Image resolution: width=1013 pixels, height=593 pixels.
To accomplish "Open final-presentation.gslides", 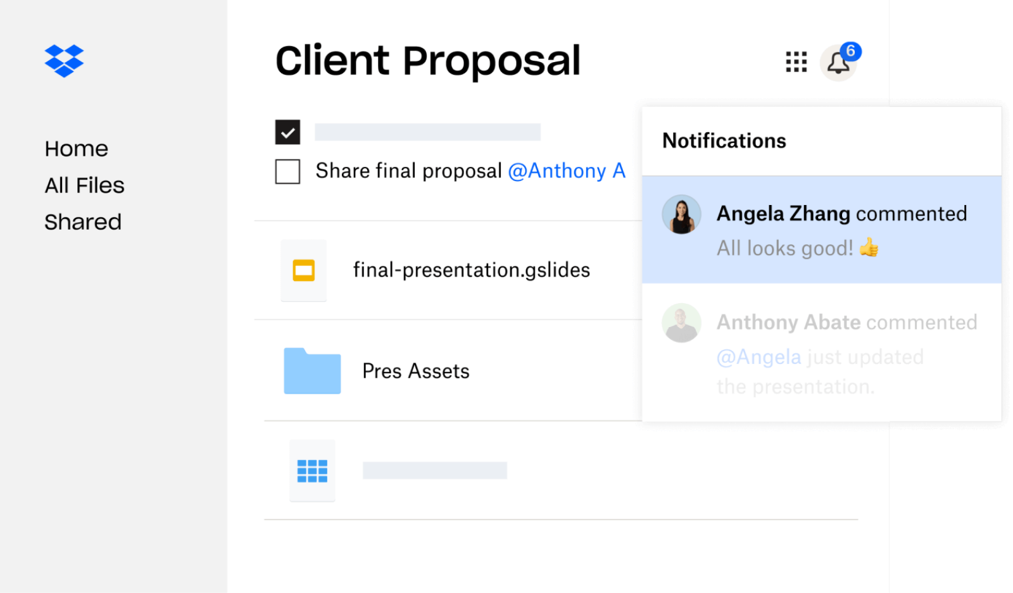I will point(471,270).
